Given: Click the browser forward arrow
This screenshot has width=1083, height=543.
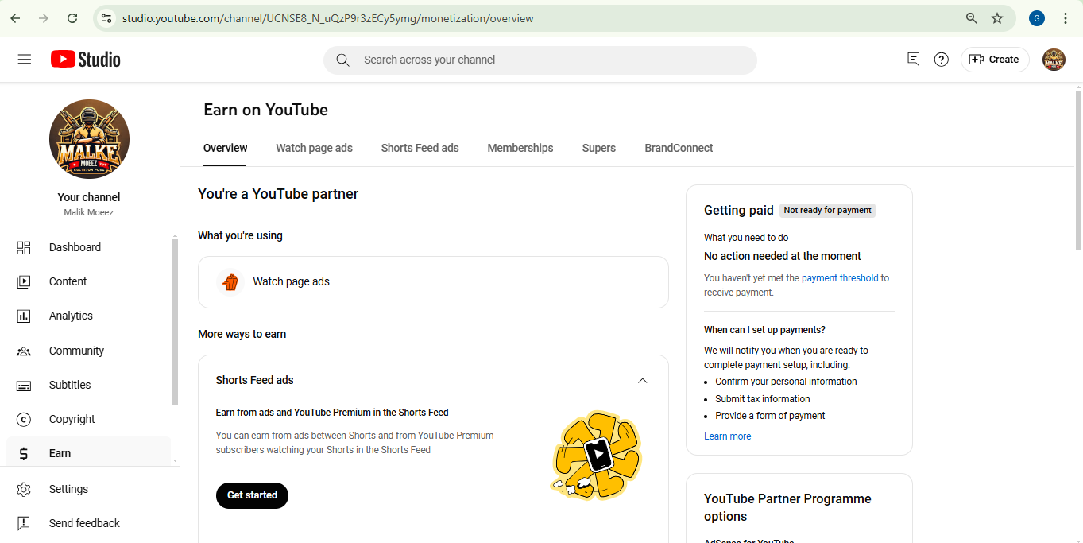Looking at the screenshot, I should pyautogui.click(x=44, y=18).
